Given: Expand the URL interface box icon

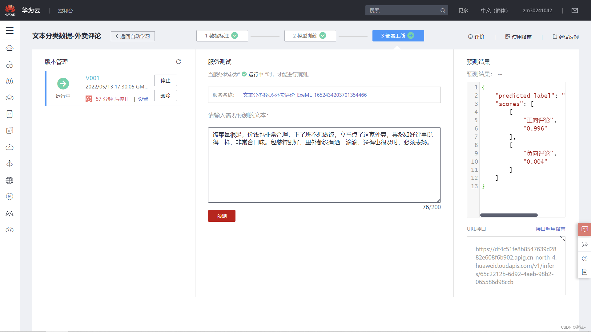Looking at the screenshot, I should [562, 238].
